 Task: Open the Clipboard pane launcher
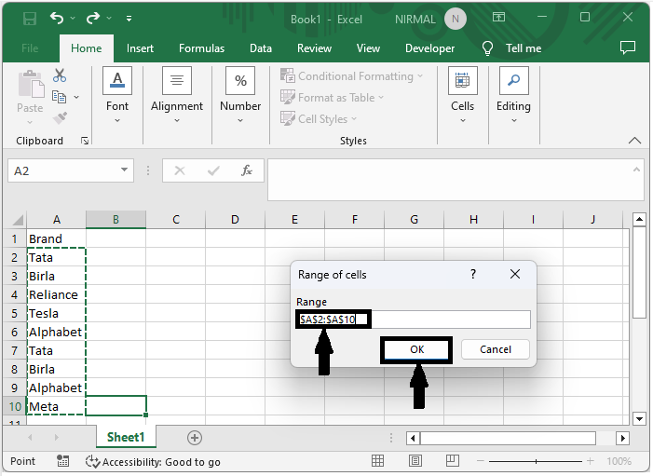(x=85, y=142)
